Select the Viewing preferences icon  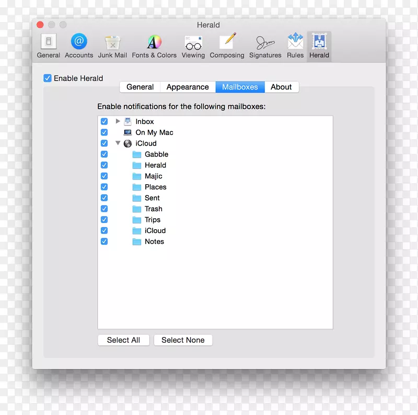[193, 45]
